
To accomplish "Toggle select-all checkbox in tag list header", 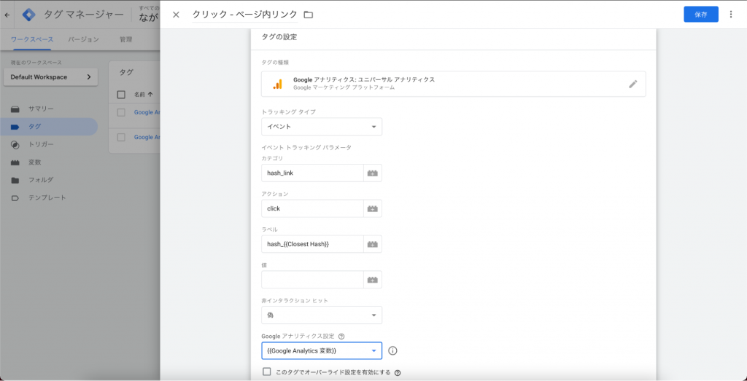I will [121, 94].
